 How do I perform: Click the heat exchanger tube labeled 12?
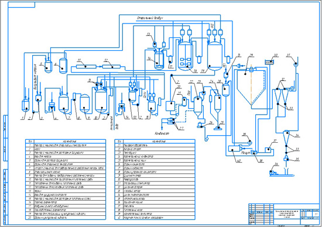click(111, 67)
